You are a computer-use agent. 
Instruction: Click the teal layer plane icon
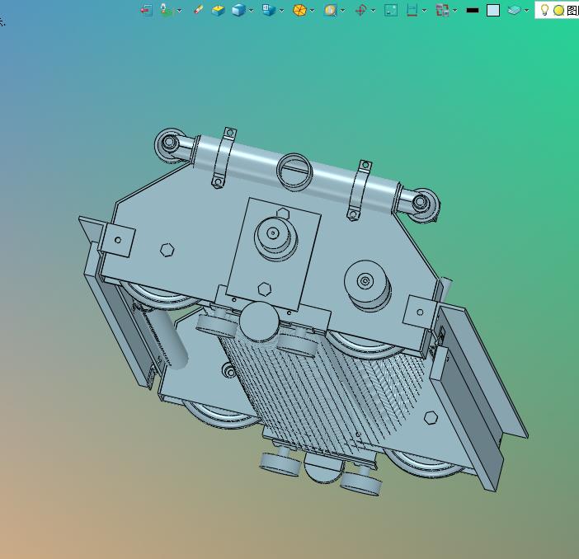[x=514, y=10]
